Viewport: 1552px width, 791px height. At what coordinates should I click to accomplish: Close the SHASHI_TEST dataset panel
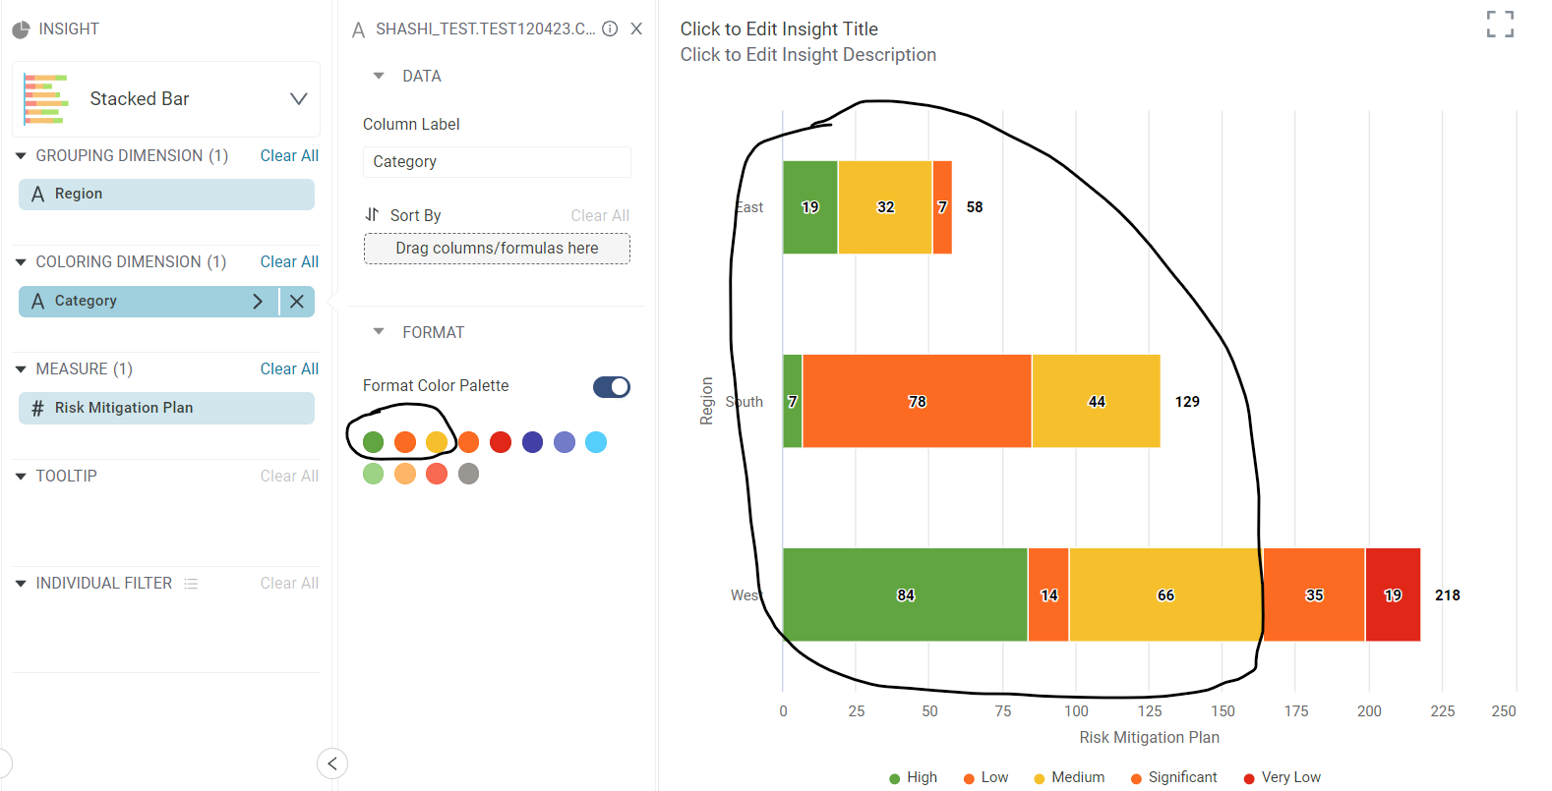[x=636, y=28]
